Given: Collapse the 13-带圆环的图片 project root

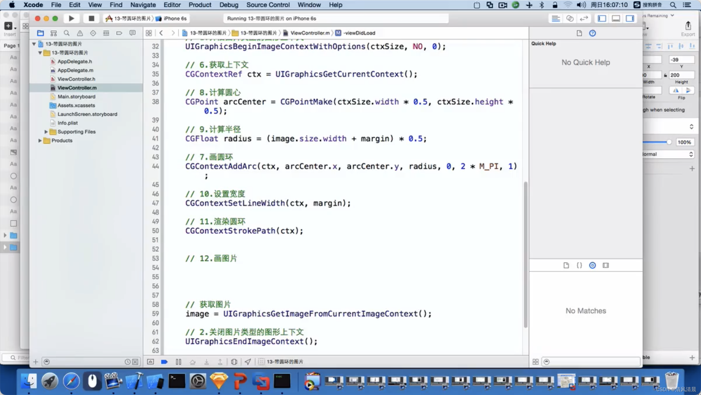Looking at the screenshot, I should [34, 44].
